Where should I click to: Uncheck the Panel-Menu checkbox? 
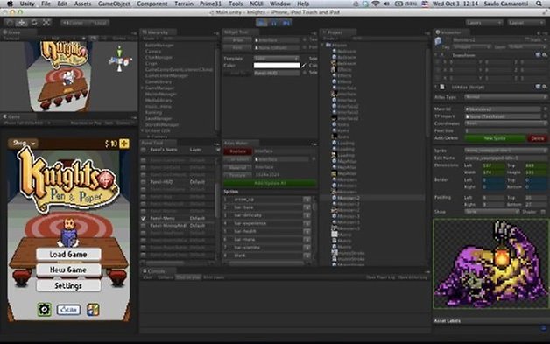coord(143,218)
